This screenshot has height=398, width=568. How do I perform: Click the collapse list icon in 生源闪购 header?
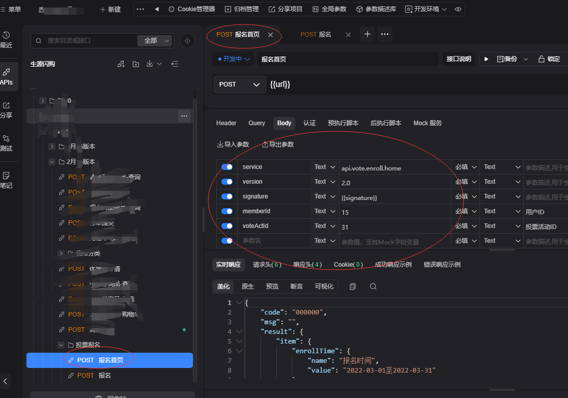(175, 64)
